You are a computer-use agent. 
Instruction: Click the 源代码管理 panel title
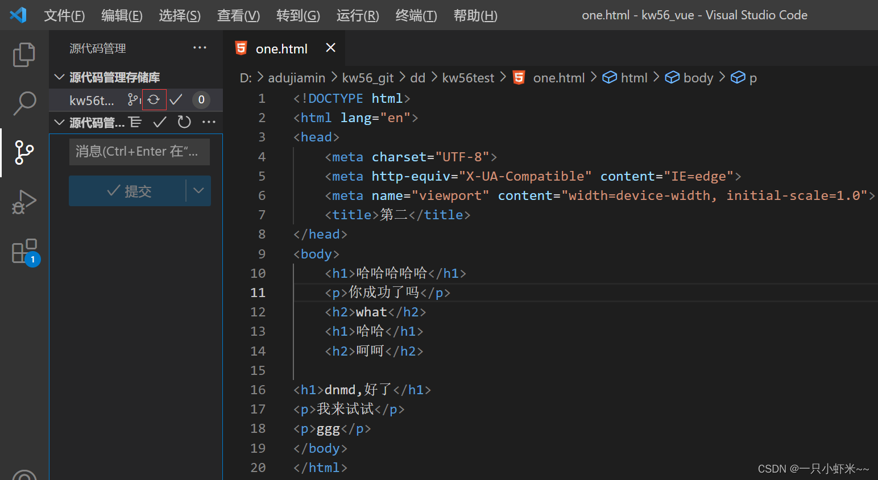pos(98,48)
